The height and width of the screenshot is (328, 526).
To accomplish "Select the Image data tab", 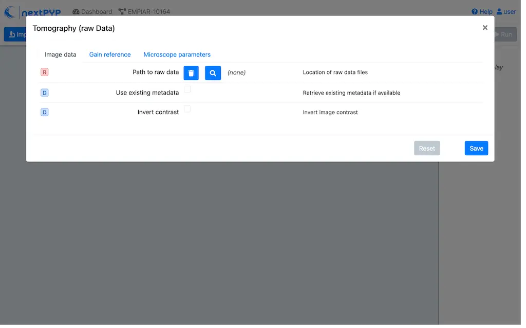I will pos(61,54).
